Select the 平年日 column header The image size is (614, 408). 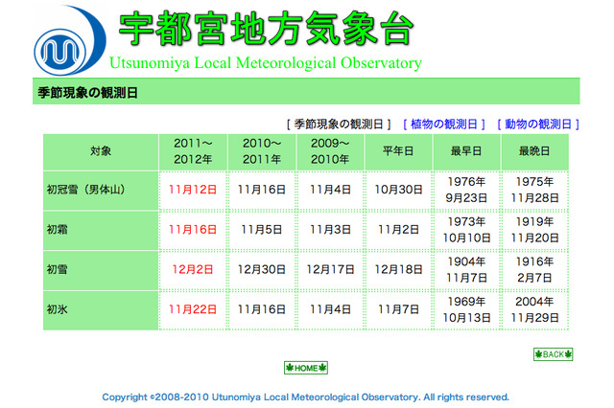click(398, 151)
